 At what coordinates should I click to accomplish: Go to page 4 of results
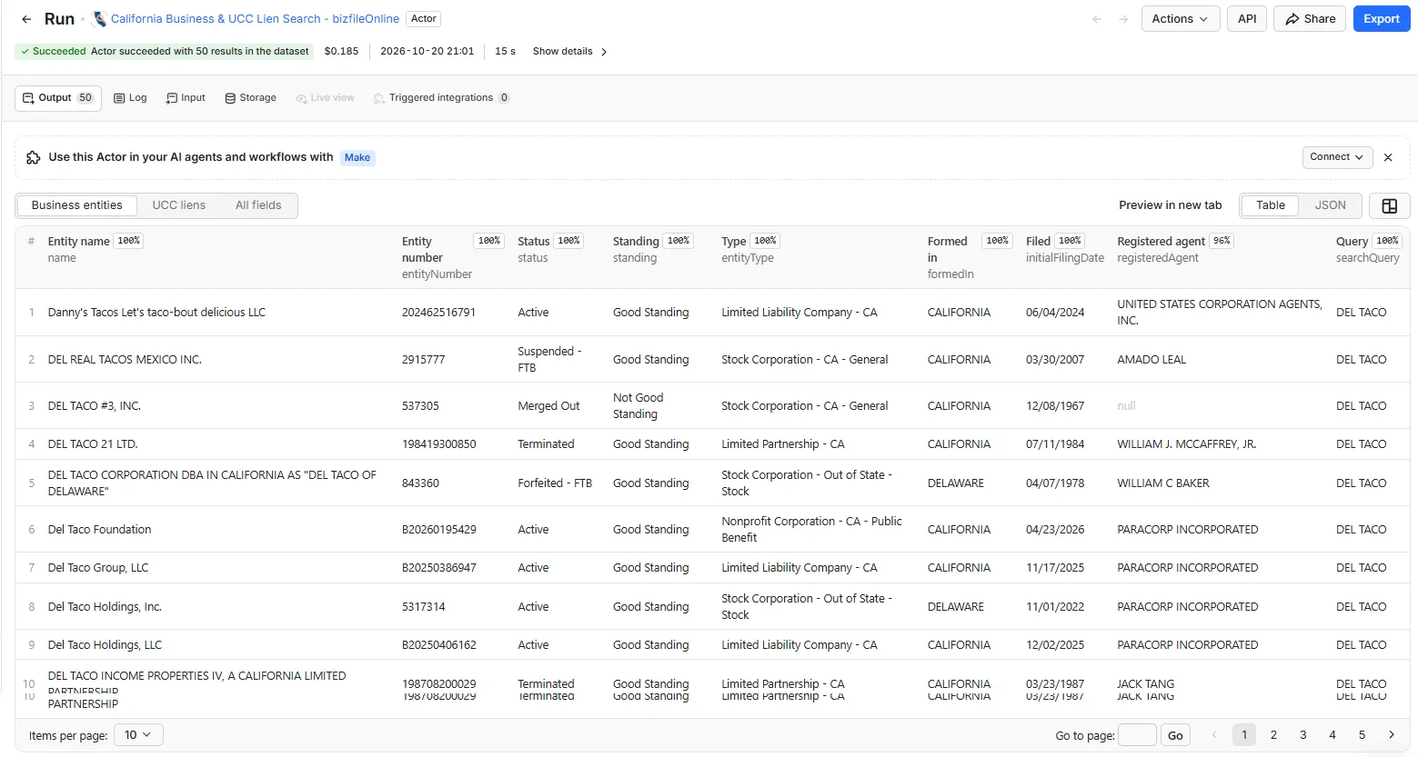[1333, 735]
